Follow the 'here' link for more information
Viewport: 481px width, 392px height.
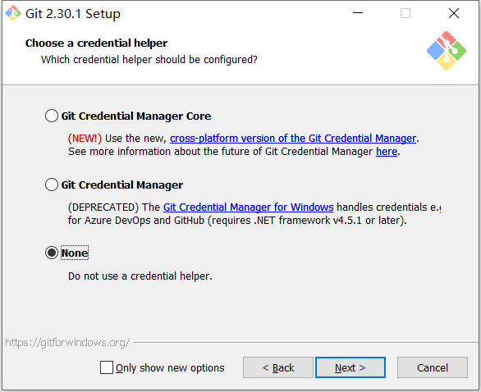click(x=387, y=152)
